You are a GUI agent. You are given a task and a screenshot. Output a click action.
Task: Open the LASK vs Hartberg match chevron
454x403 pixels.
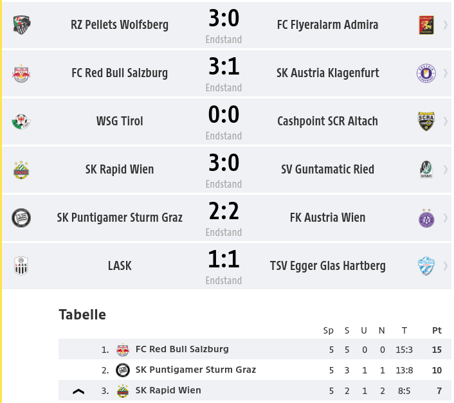click(x=446, y=266)
